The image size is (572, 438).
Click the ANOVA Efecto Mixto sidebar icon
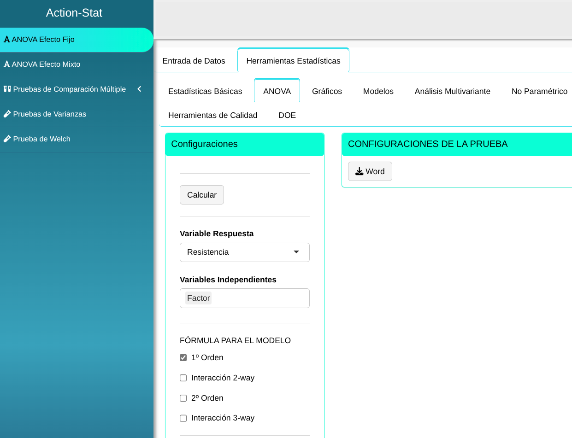pyautogui.click(x=7, y=64)
